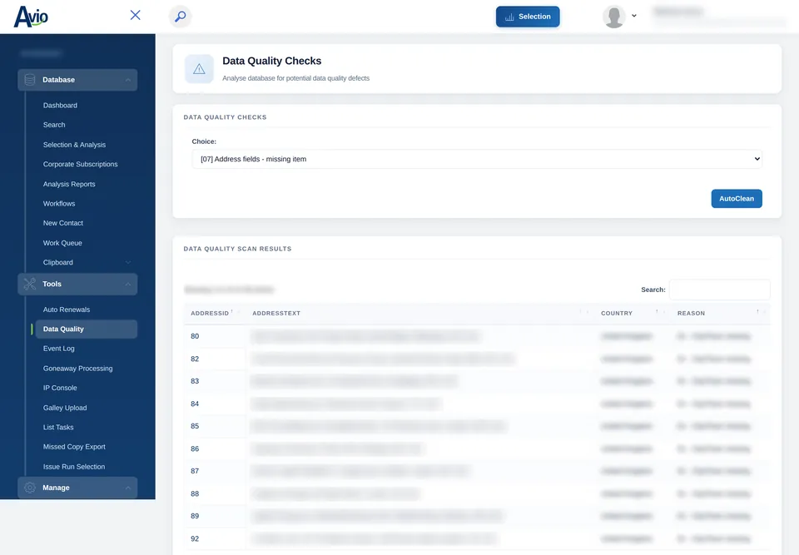The width and height of the screenshot is (799, 555).
Task: Open New Contact page
Action: point(63,223)
